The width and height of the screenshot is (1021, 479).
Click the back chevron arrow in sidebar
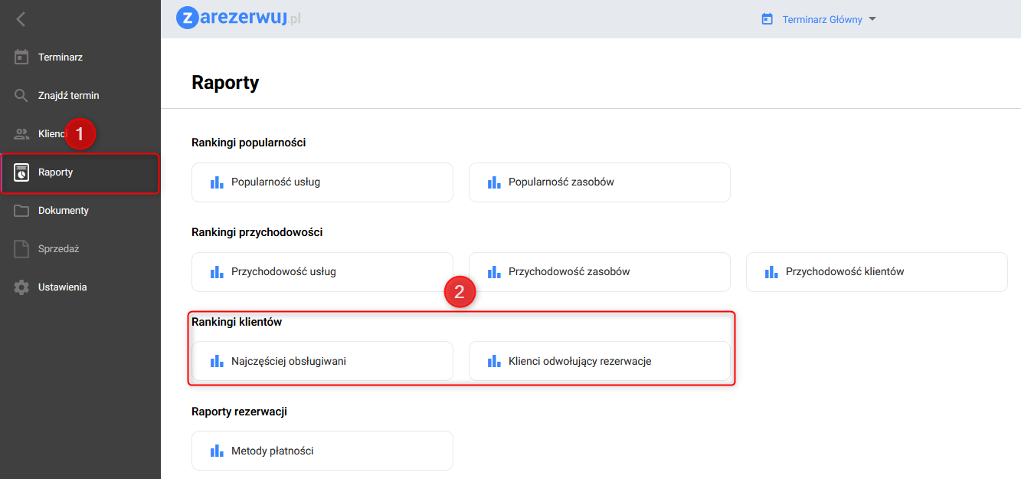(21, 19)
